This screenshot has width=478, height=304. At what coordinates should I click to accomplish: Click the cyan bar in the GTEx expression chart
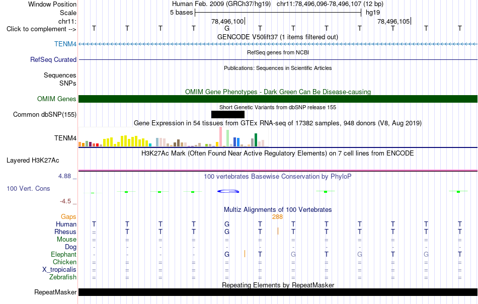[150, 145]
